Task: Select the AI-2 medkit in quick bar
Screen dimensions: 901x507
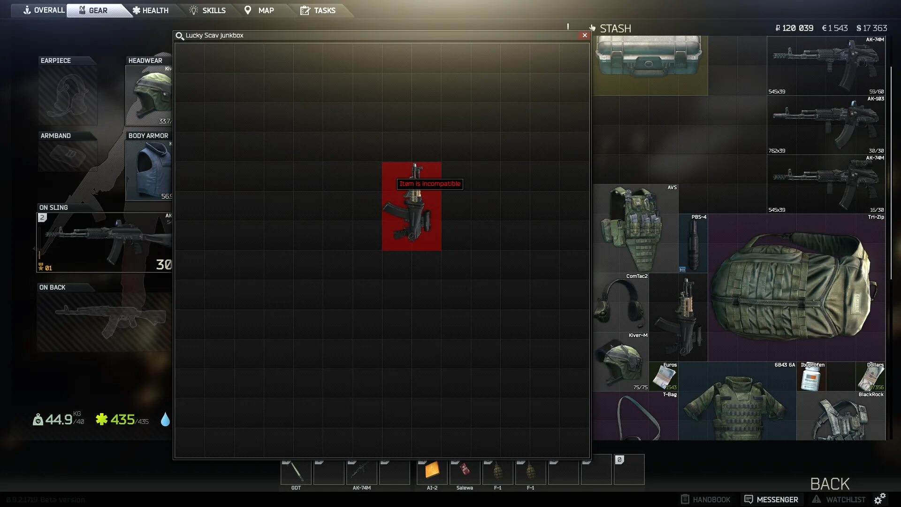Action: tap(432, 472)
